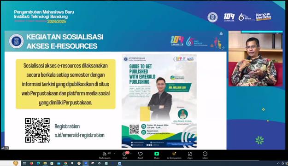Open Google Chrome from the taskbar
This screenshot has width=288, height=166.
[x=65, y=163]
